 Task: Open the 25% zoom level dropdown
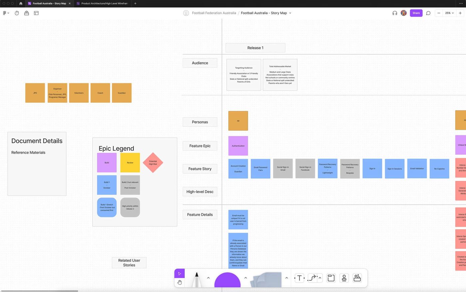pyautogui.click(x=449, y=13)
